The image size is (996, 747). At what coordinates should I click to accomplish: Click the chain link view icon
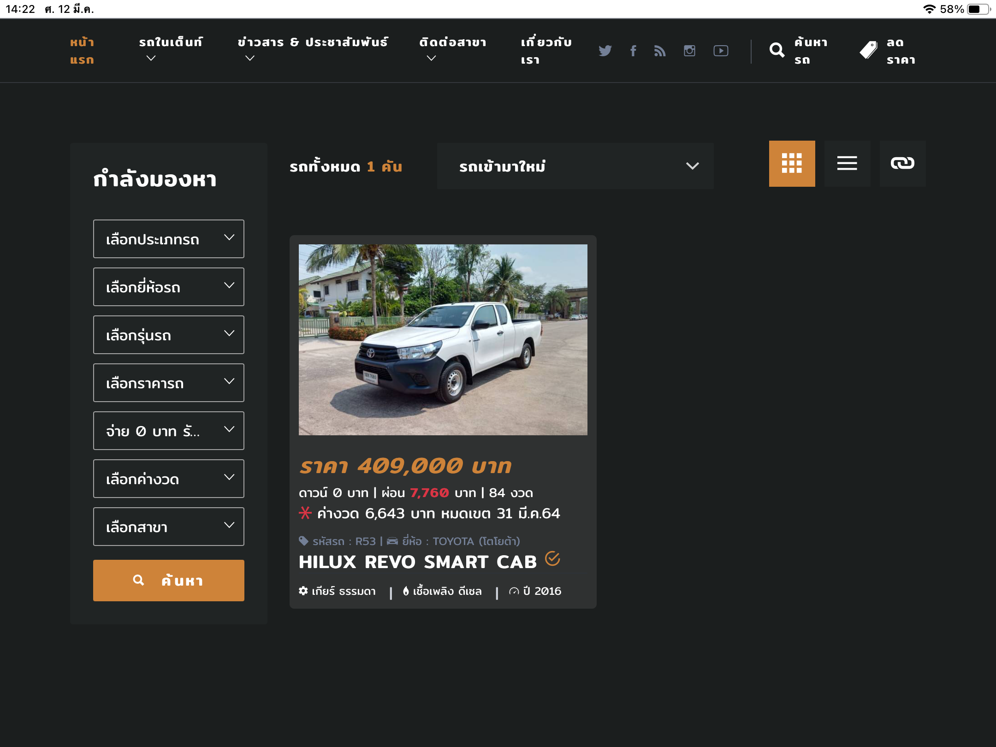[902, 163]
